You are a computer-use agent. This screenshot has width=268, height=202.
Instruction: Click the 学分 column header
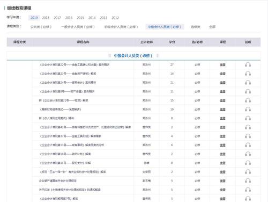(172, 42)
